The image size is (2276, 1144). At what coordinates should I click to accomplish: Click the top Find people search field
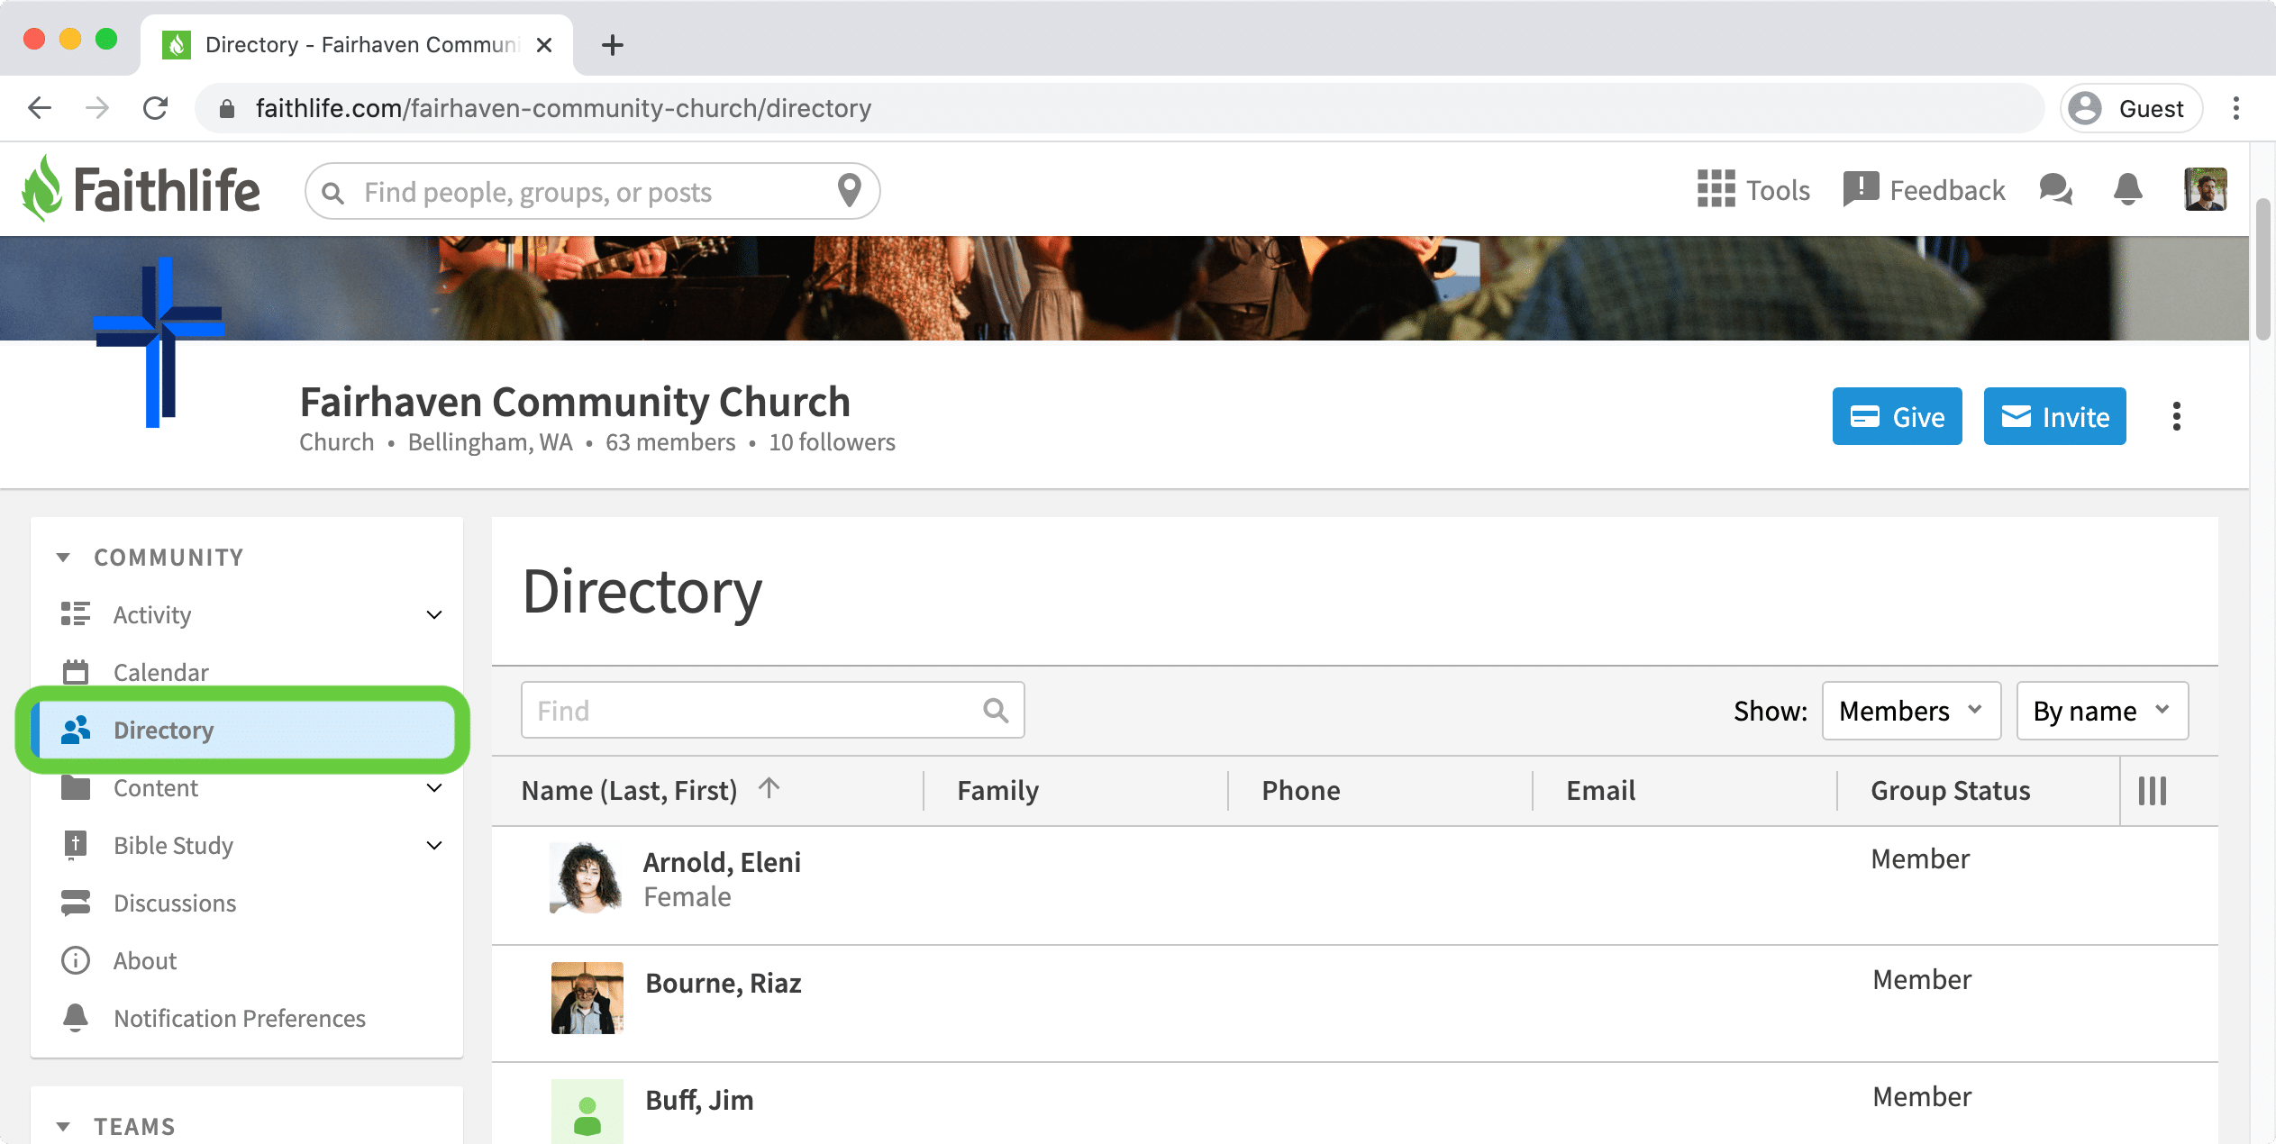click(x=590, y=192)
